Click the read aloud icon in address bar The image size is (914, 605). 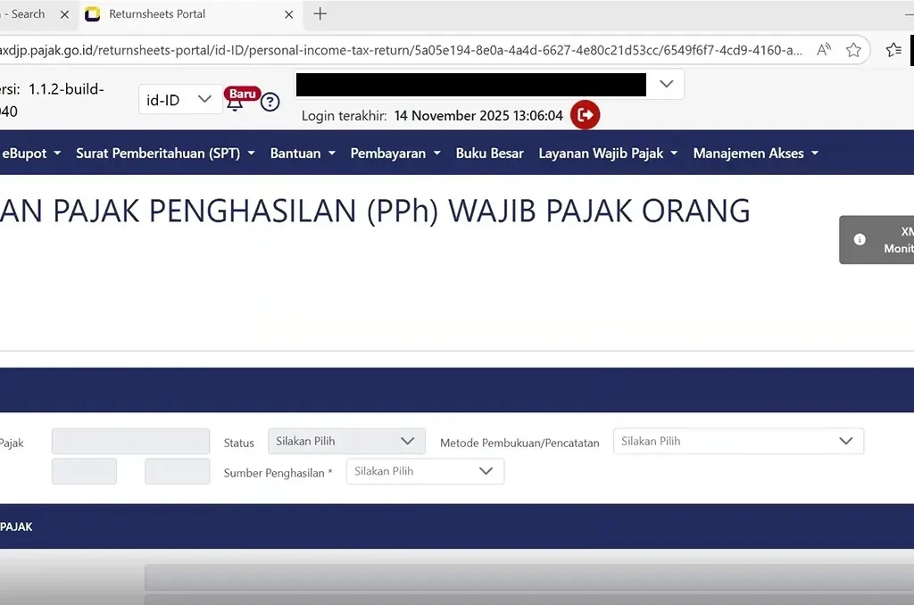point(822,50)
